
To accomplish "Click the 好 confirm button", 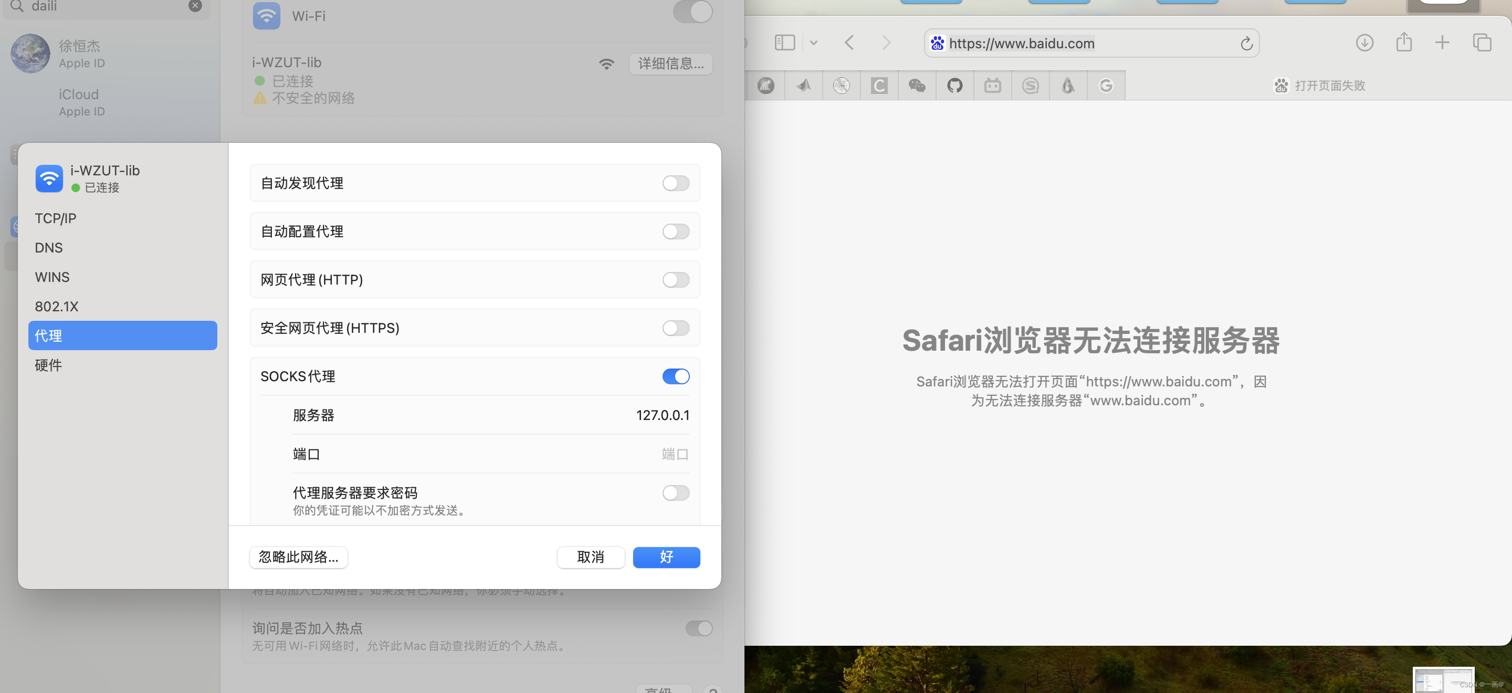I will coord(666,557).
